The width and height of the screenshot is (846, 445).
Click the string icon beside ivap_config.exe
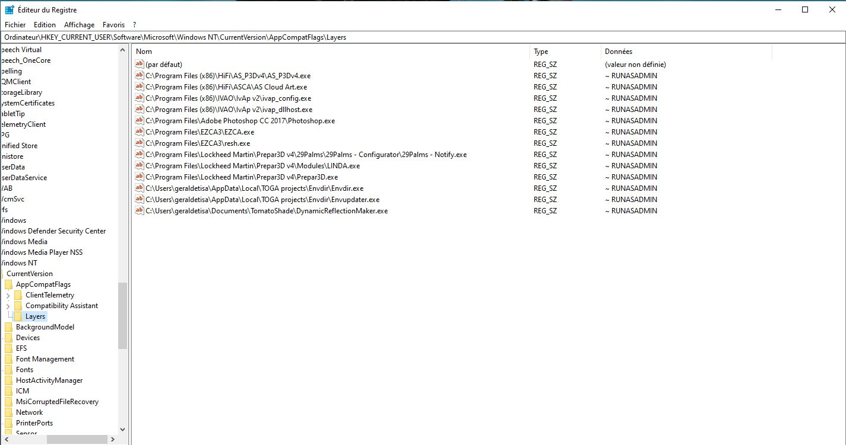[140, 98]
